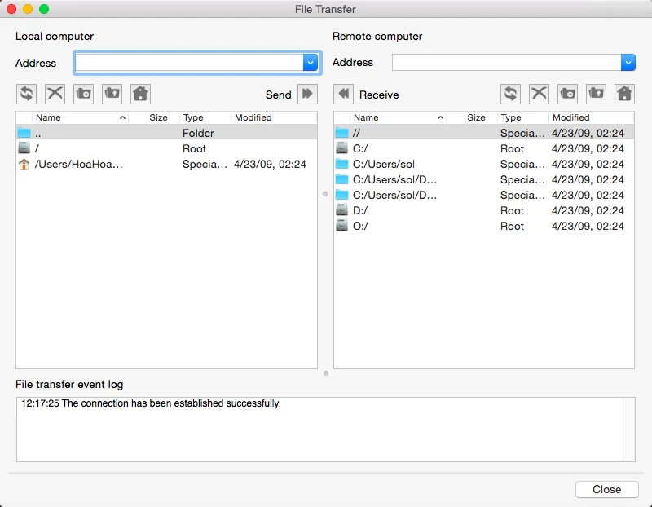The image size is (652, 507).
Task: Click the Close button
Action: [606, 489]
